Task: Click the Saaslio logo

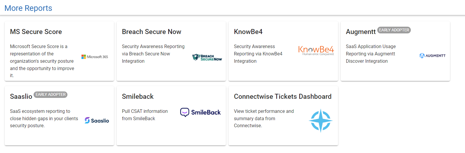Action: (x=97, y=120)
